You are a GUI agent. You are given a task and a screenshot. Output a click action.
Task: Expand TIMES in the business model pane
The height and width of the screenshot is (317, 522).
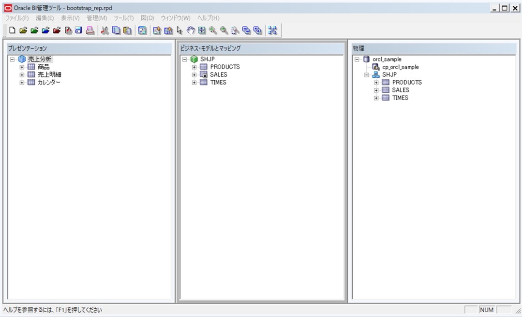[194, 83]
